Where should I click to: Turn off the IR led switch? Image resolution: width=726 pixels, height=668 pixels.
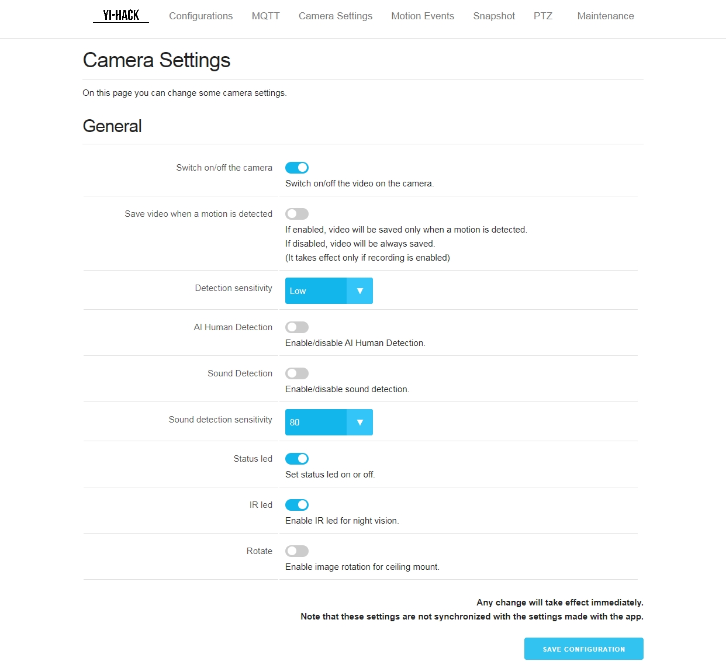297,505
